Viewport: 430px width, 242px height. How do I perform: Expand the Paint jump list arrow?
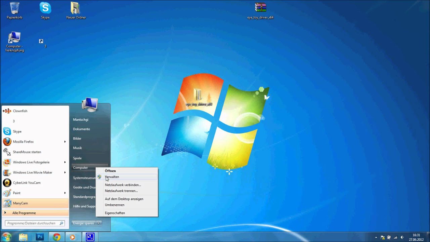tap(65, 193)
